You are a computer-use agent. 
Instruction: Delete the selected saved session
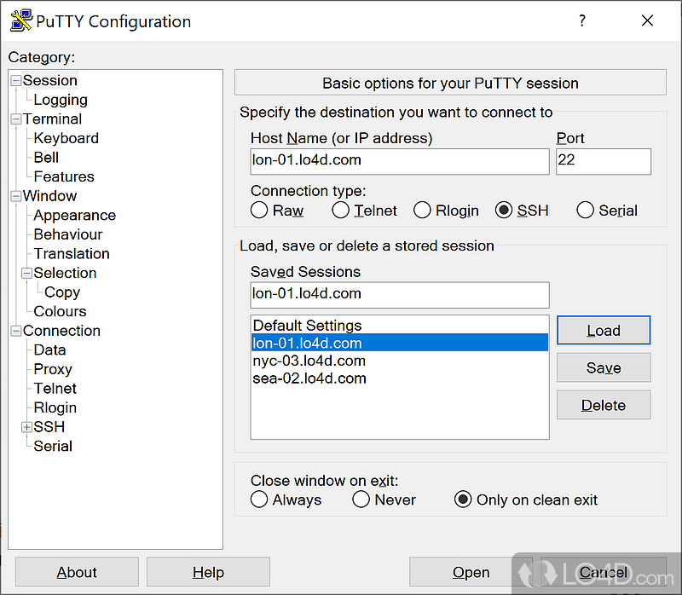click(x=604, y=405)
